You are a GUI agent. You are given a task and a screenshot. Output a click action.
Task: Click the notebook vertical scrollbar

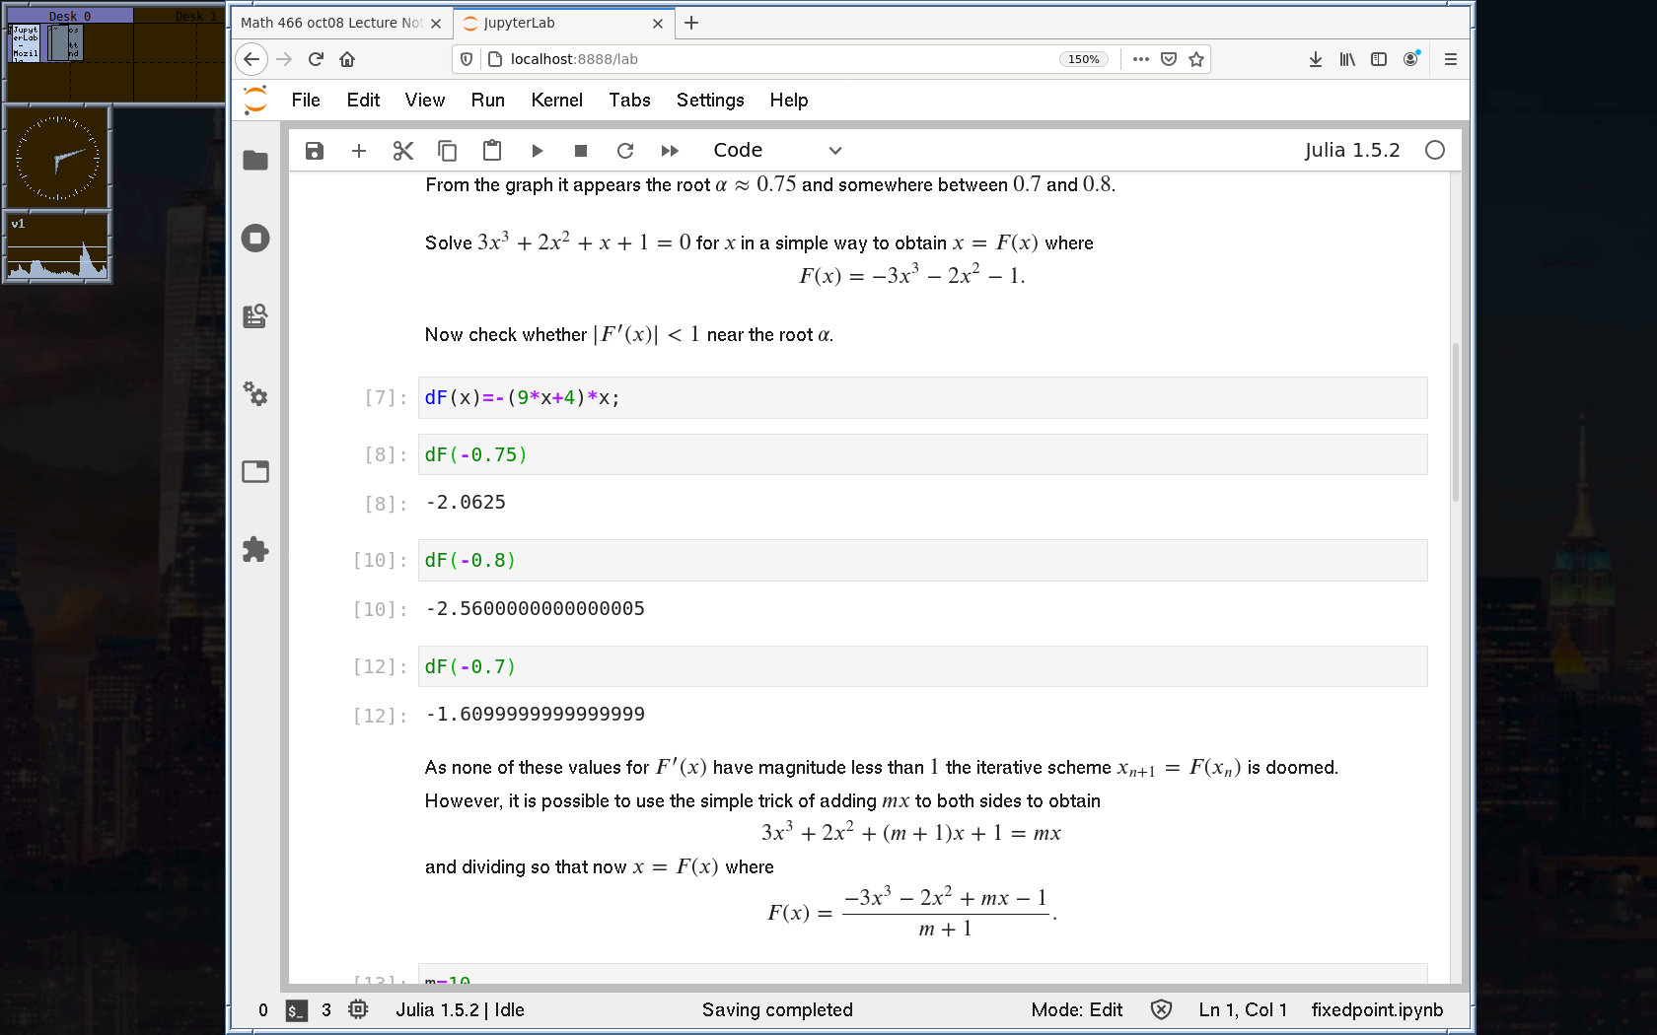tap(1456, 424)
